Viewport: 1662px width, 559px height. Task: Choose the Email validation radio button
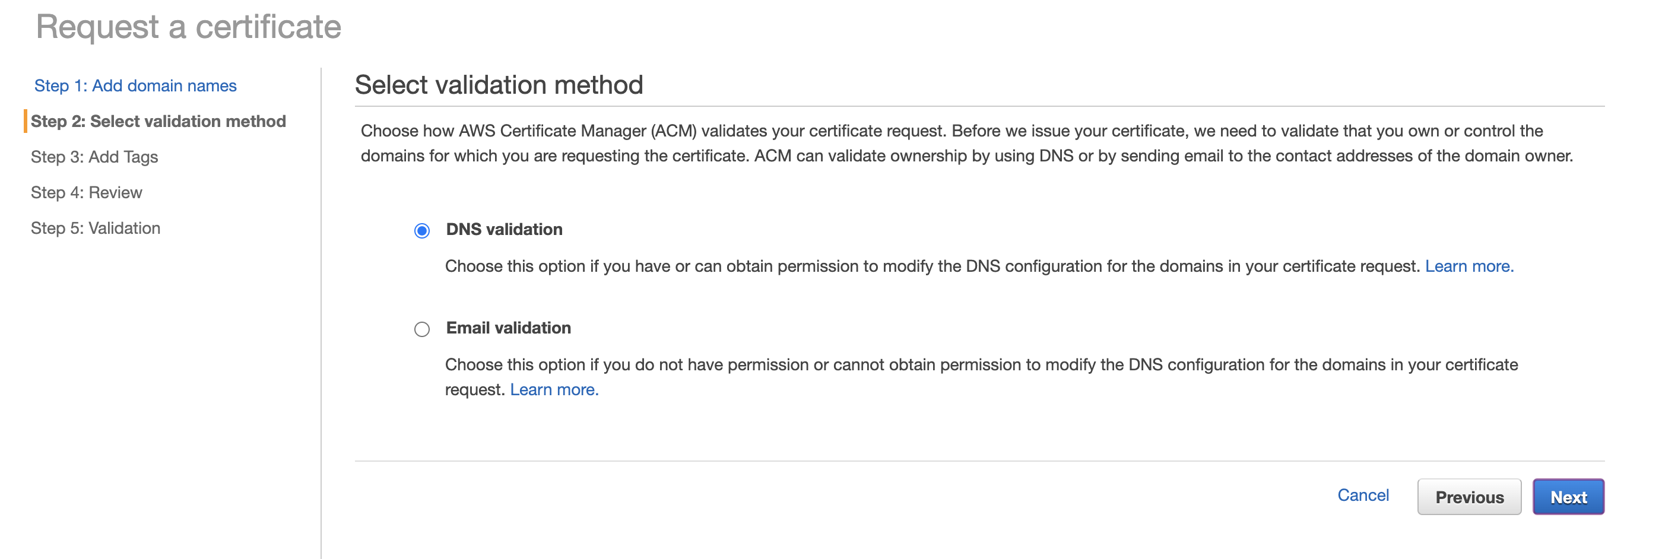422,329
